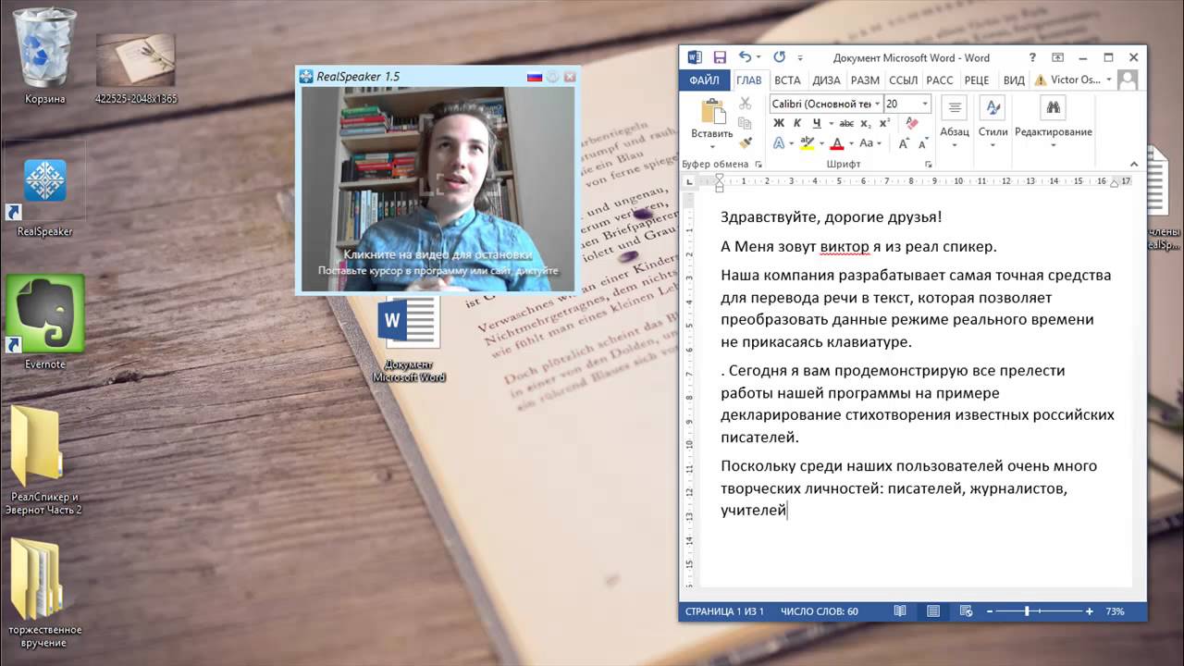
Task: Toggle strikethrough (abc) formatting
Action: click(846, 123)
